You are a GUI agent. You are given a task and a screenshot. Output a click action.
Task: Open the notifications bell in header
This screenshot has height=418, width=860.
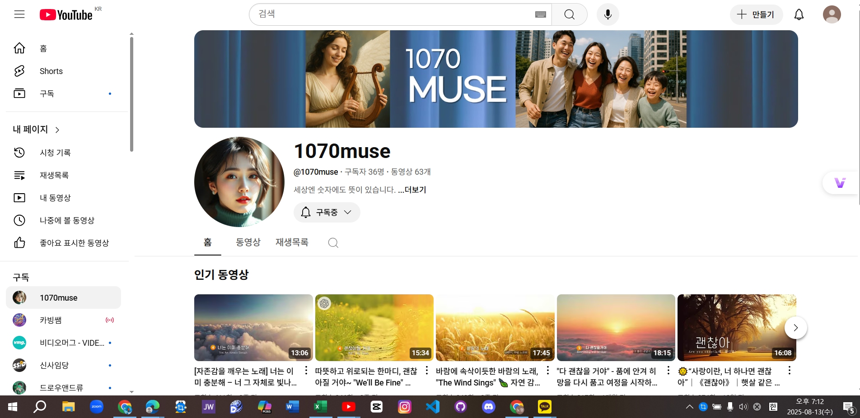799,14
